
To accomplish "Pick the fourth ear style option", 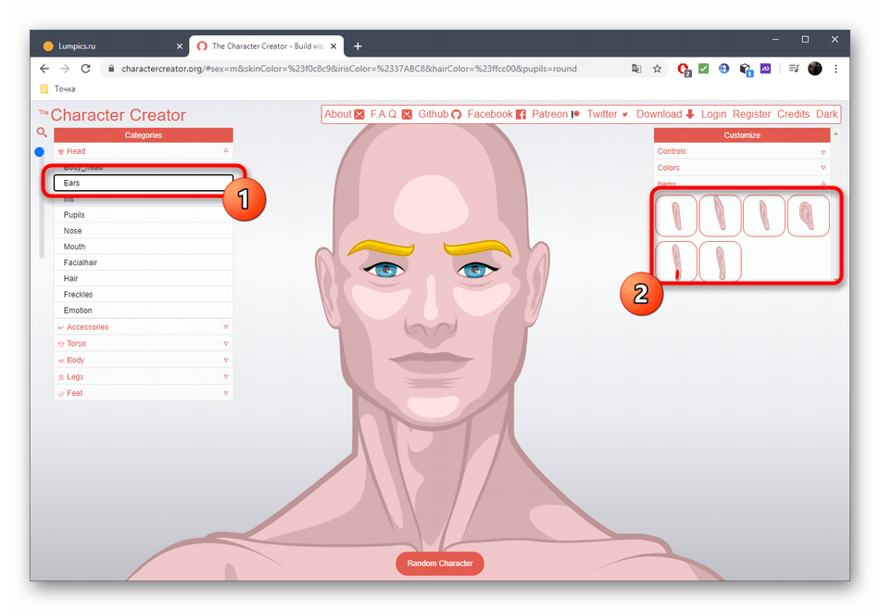I will [808, 215].
